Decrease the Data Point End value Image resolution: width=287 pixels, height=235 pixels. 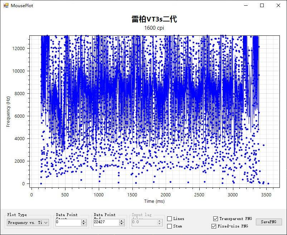point(122,224)
